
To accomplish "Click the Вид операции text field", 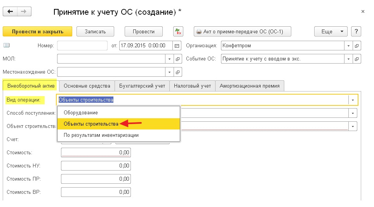I will (x=203, y=100).
